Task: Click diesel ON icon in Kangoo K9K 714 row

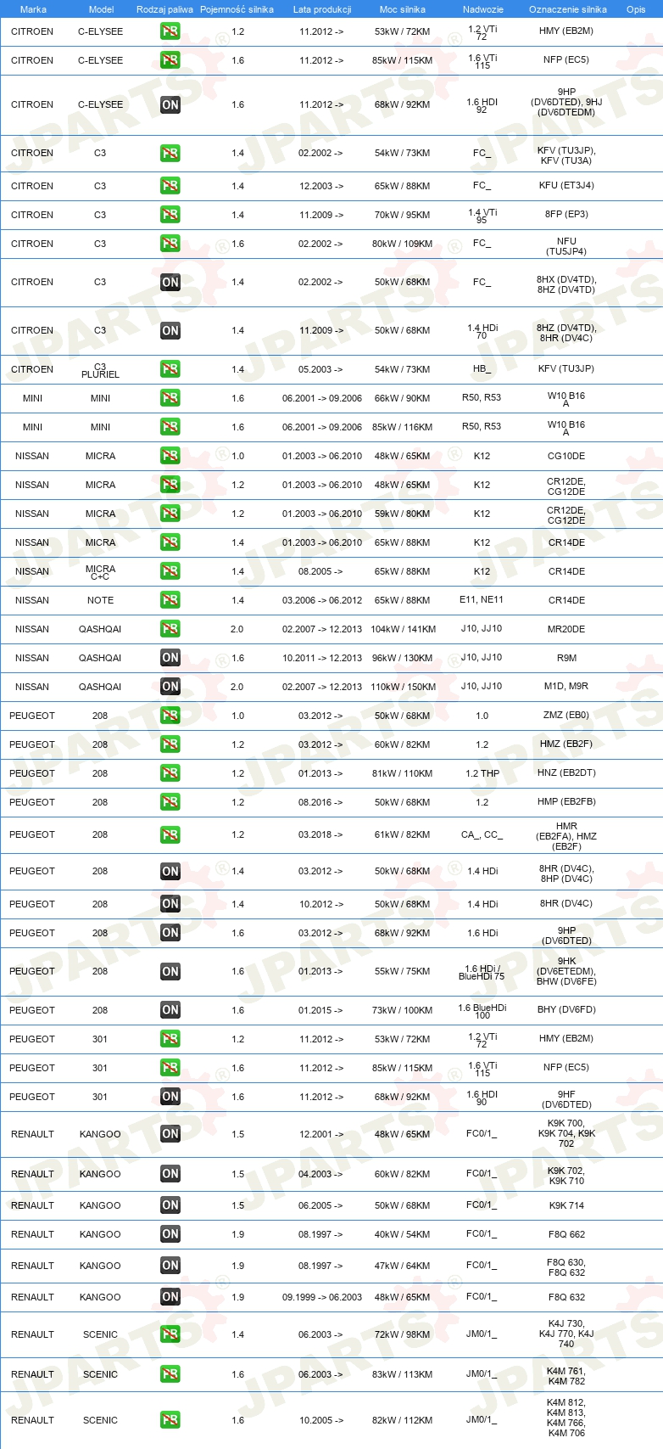Action: click(170, 1205)
